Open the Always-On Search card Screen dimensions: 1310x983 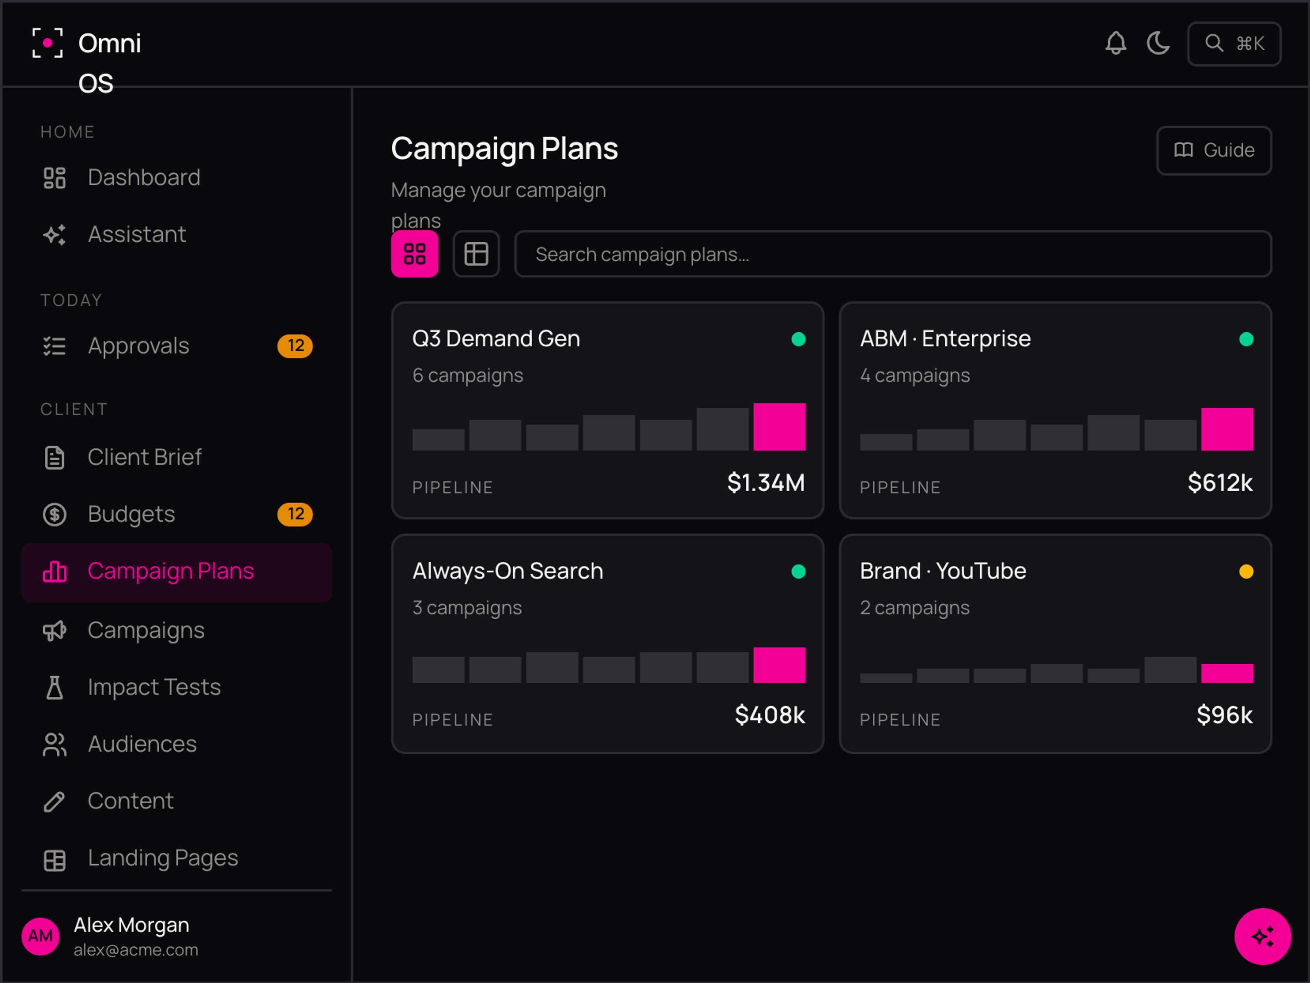click(608, 644)
